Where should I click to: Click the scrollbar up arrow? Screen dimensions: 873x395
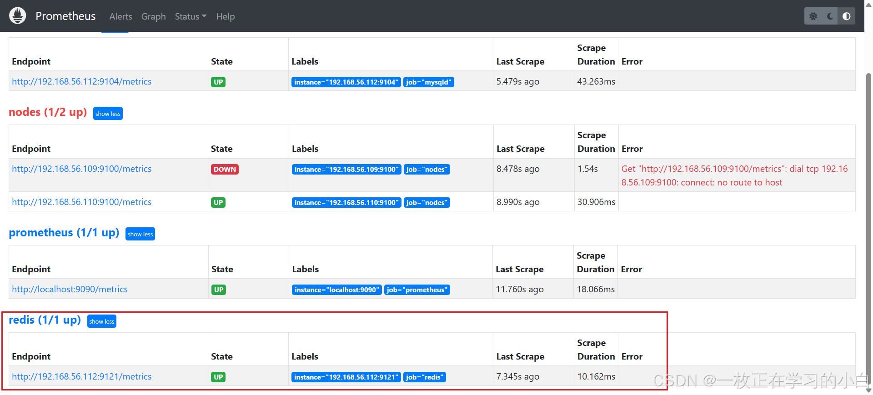[x=869, y=5]
